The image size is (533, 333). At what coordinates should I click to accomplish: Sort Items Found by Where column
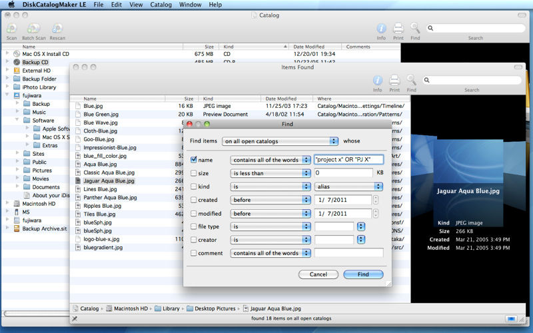coord(361,99)
